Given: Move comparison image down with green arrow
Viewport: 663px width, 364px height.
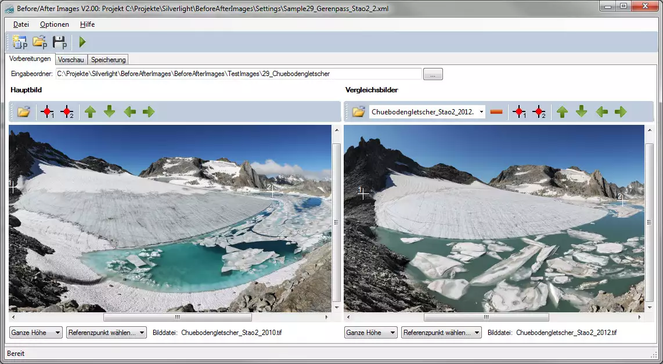Looking at the screenshot, I should (581, 112).
